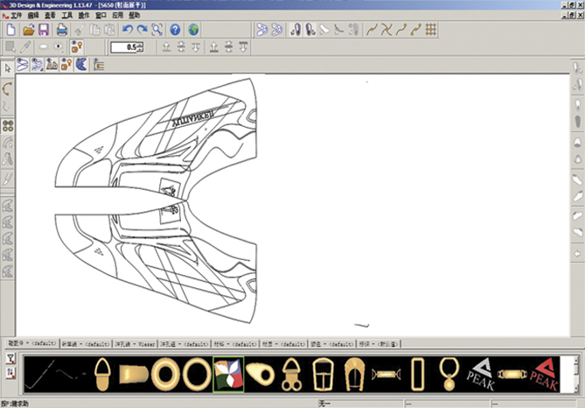This screenshot has width=585, height=408.
Task: Select the first gold ring thumbnail
Action: (x=165, y=375)
